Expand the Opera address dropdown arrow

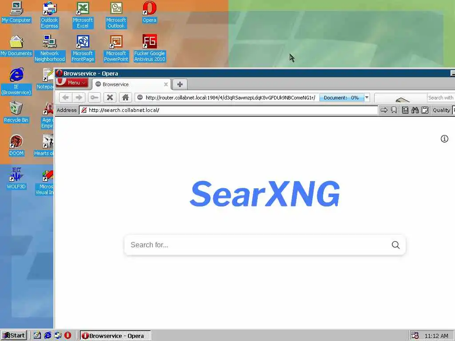point(367,98)
